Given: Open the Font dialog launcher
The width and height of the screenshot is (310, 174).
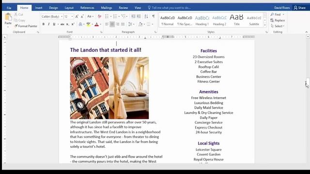Looking at the screenshot, I should click(x=101, y=32).
